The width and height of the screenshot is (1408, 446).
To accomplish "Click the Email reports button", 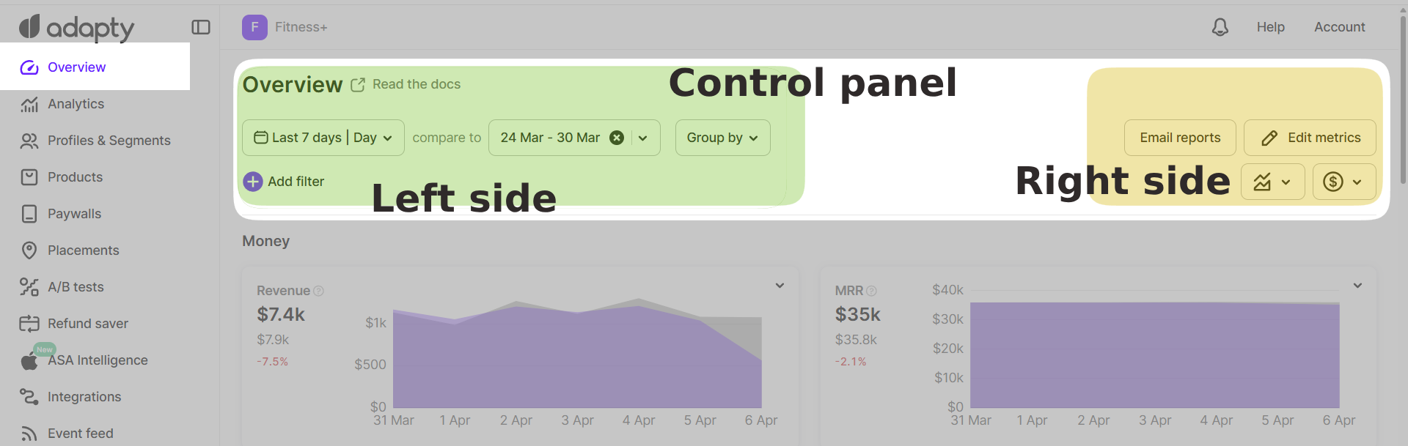I will 1180,138.
